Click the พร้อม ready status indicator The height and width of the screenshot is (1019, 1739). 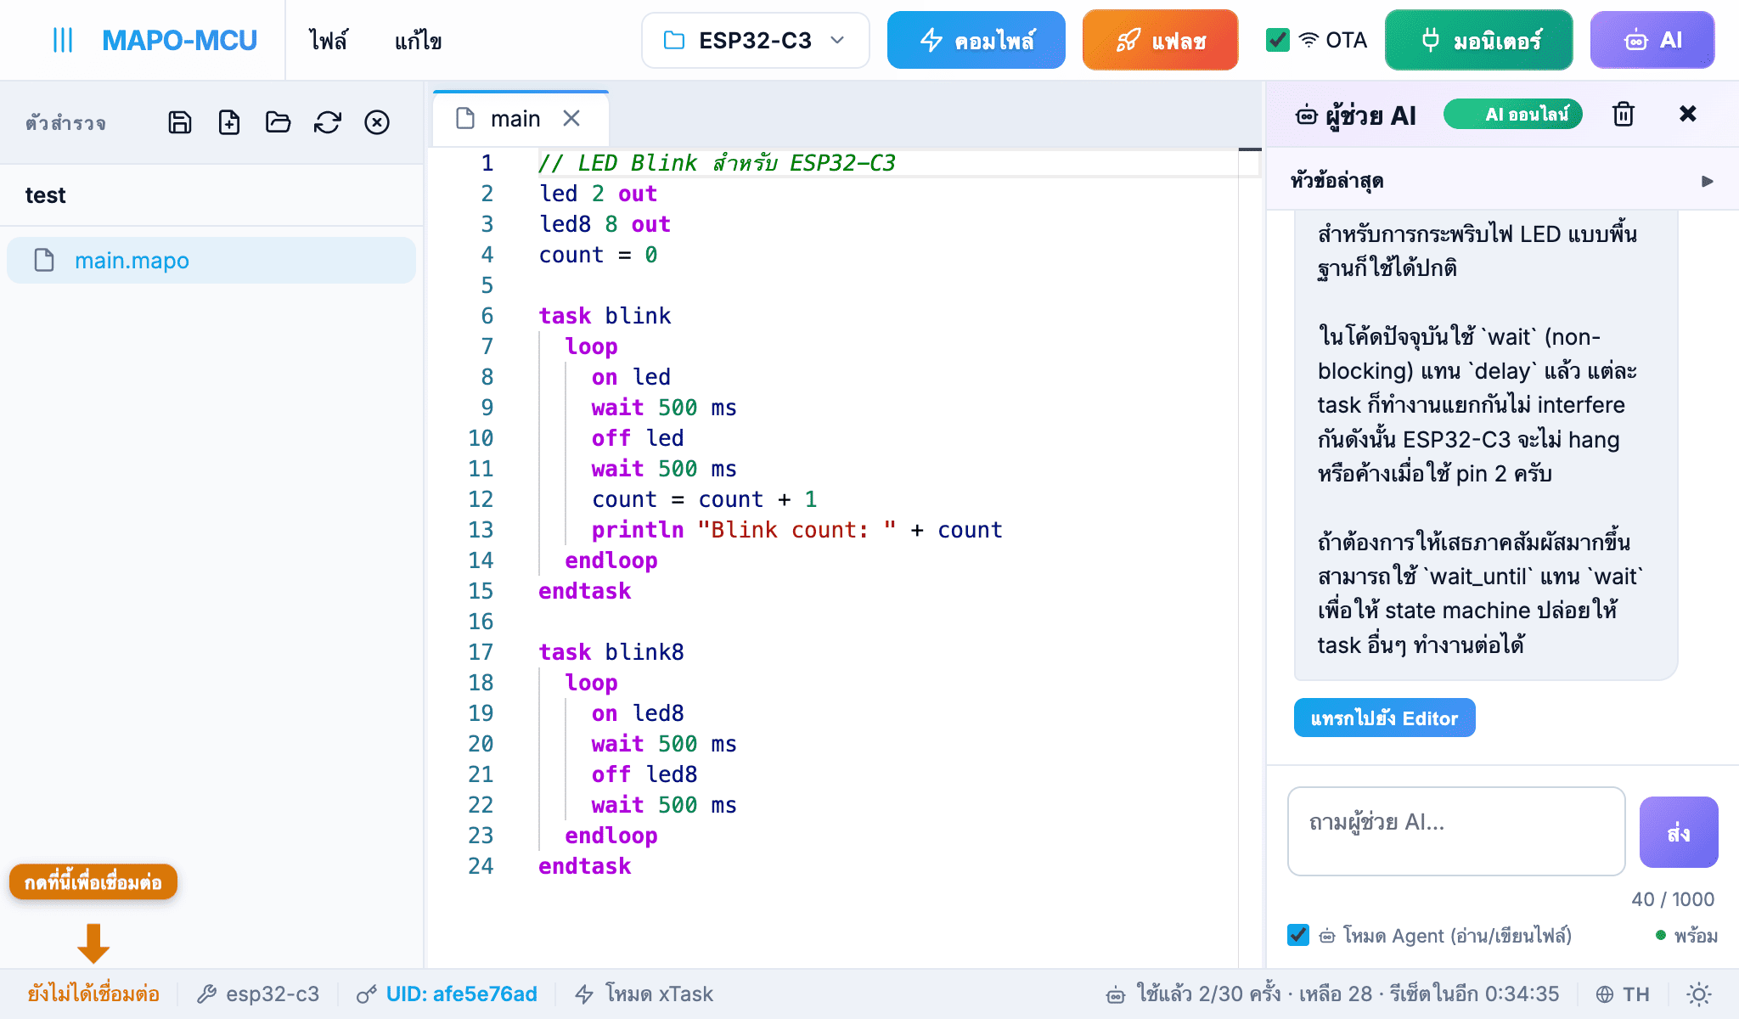tap(1687, 935)
